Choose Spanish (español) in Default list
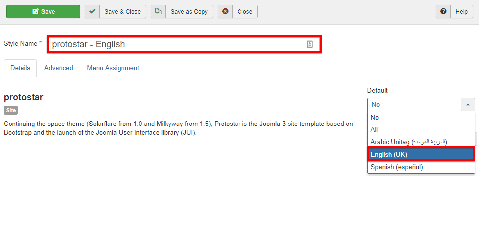479x249 pixels. pyautogui.click(x=421, y=167)
